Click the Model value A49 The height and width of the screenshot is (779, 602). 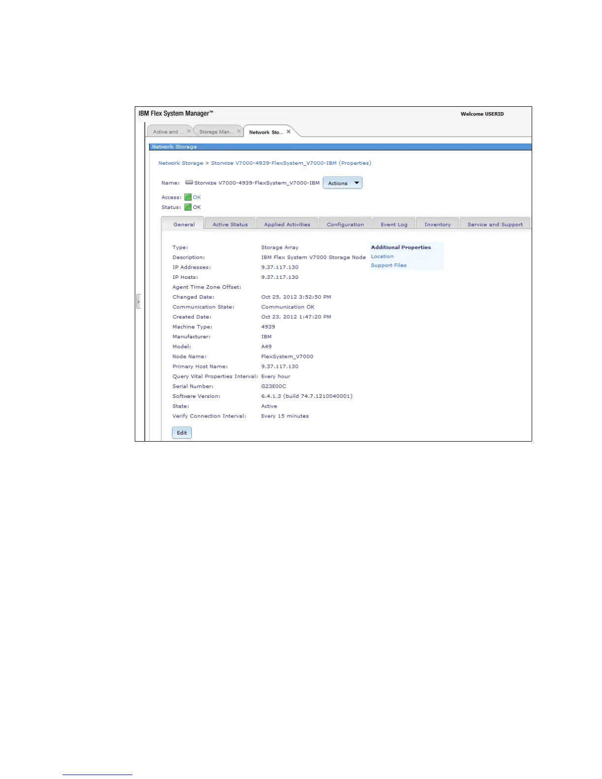tap(267, 347)
